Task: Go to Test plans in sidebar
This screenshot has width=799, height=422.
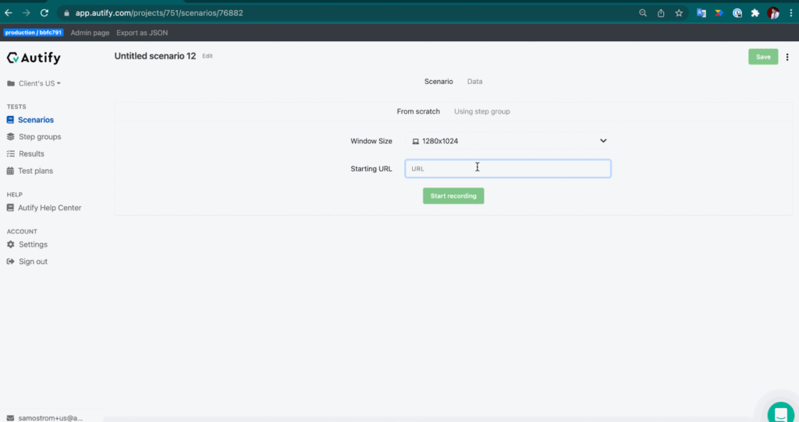Action: [35, 171]
